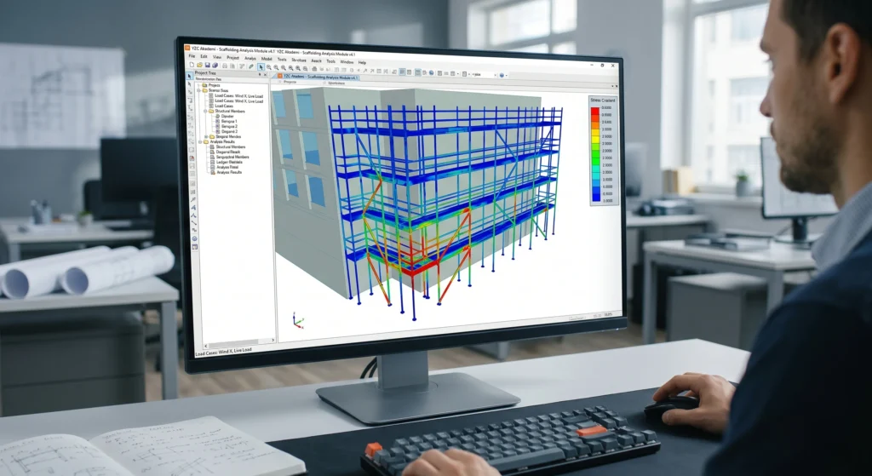
Task: Click the printer icon in the toolbar
Action: [314, 68]
